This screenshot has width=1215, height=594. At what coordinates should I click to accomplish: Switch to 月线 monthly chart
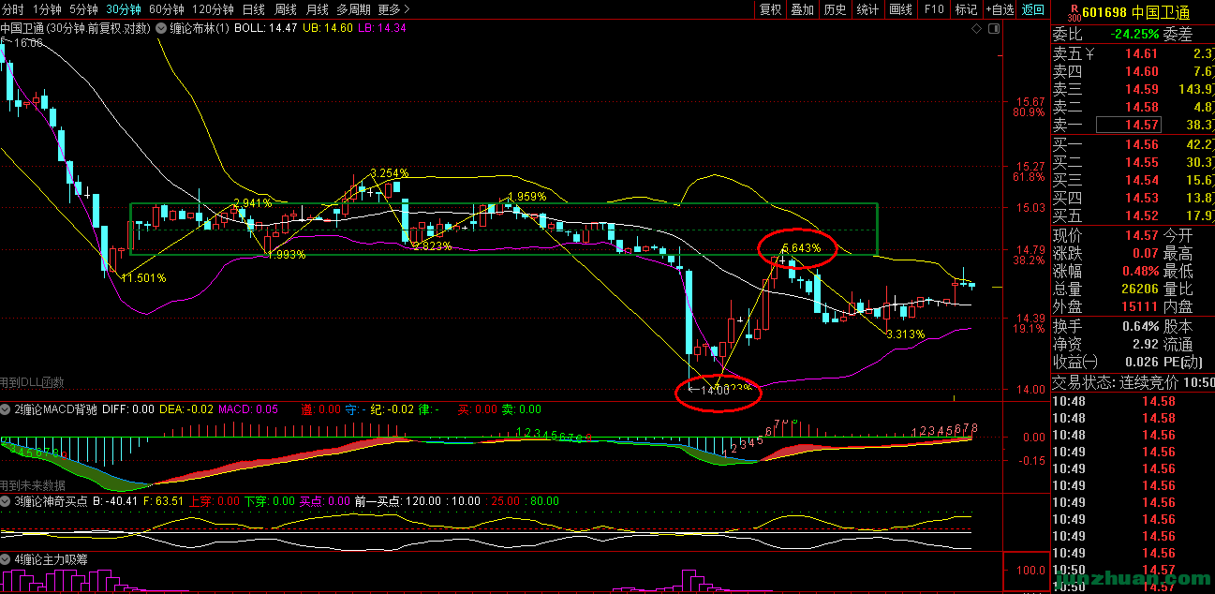[x=317, y=9]
